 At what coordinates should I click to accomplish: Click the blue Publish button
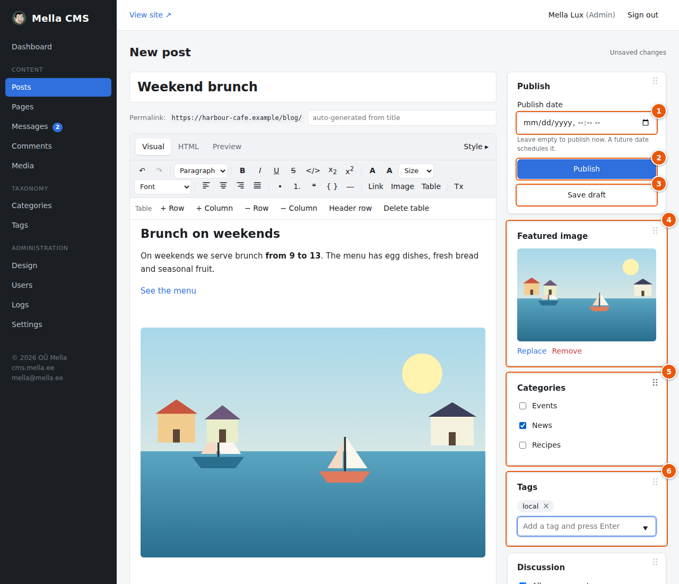click(x=587, y=169)
